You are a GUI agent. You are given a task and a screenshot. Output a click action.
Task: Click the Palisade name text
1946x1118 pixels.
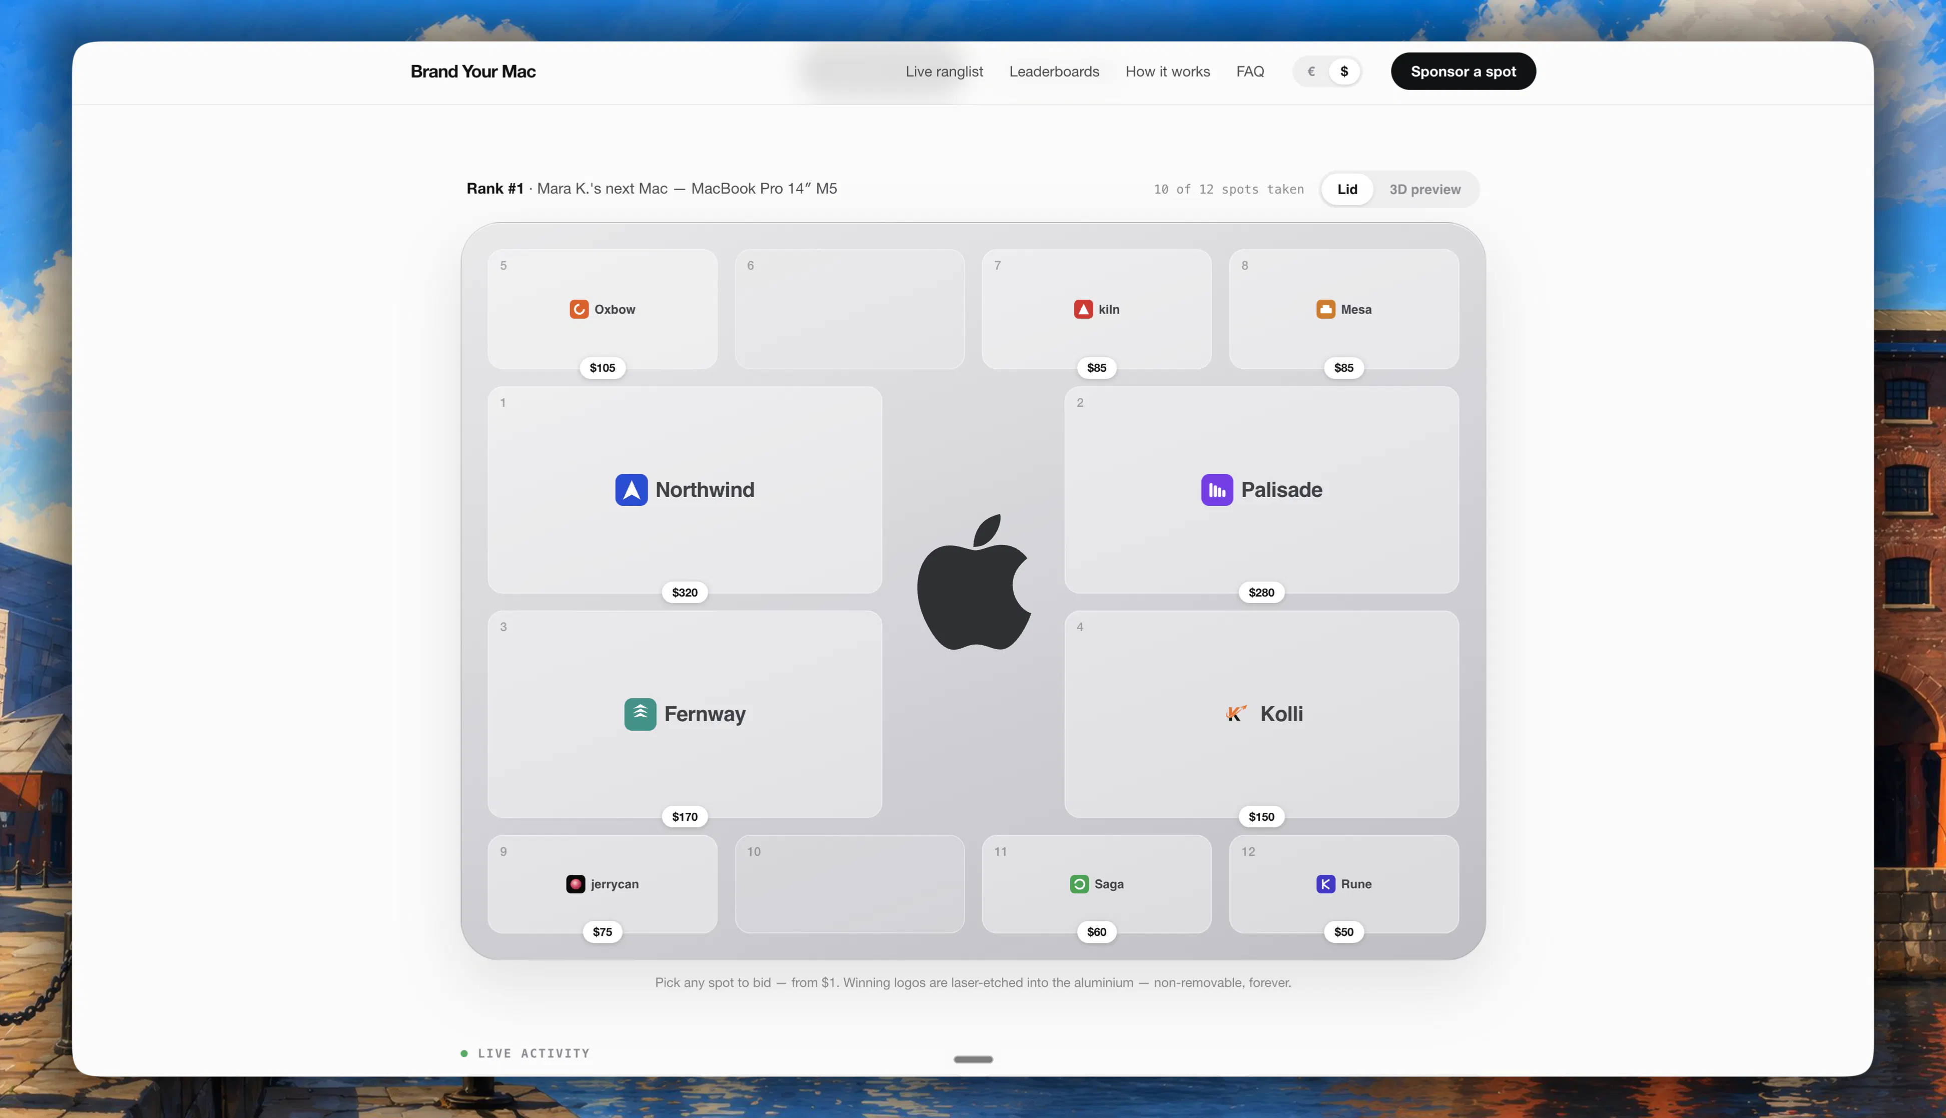(x=1281, y=490)
